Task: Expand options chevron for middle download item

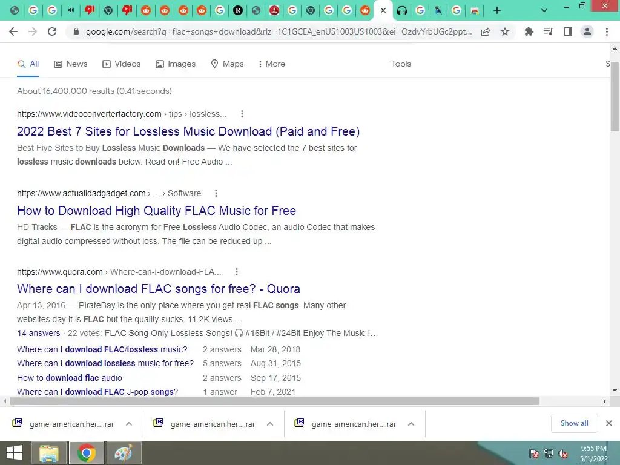Action: 270,424
